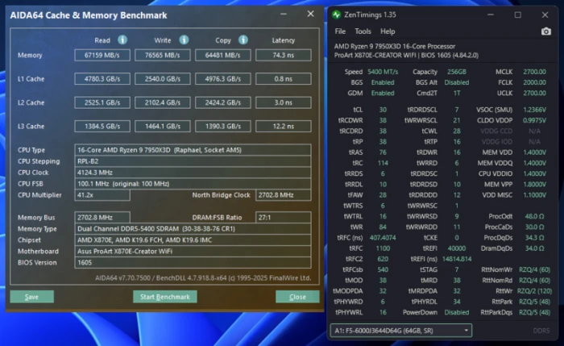
Task: Click the Copy info icon
Action: click(x=243, y=40)
